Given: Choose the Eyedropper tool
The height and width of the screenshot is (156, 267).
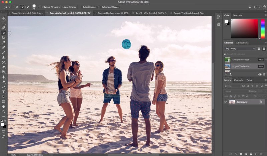Looking at the screenshot, I should tap(3, 43).
